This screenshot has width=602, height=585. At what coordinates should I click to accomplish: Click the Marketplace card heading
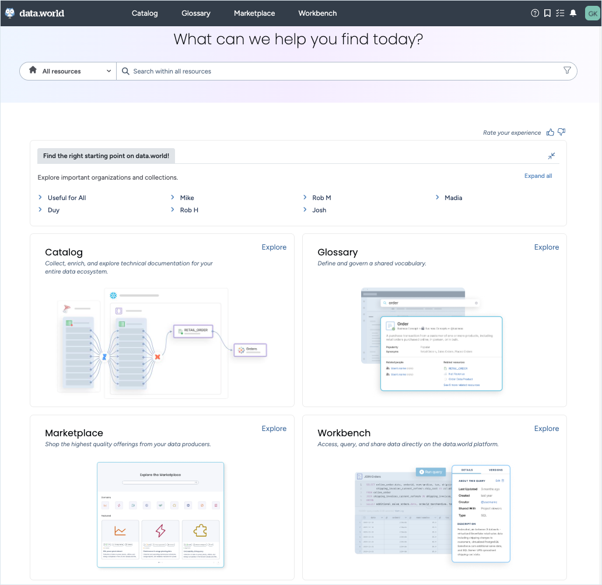74,433
